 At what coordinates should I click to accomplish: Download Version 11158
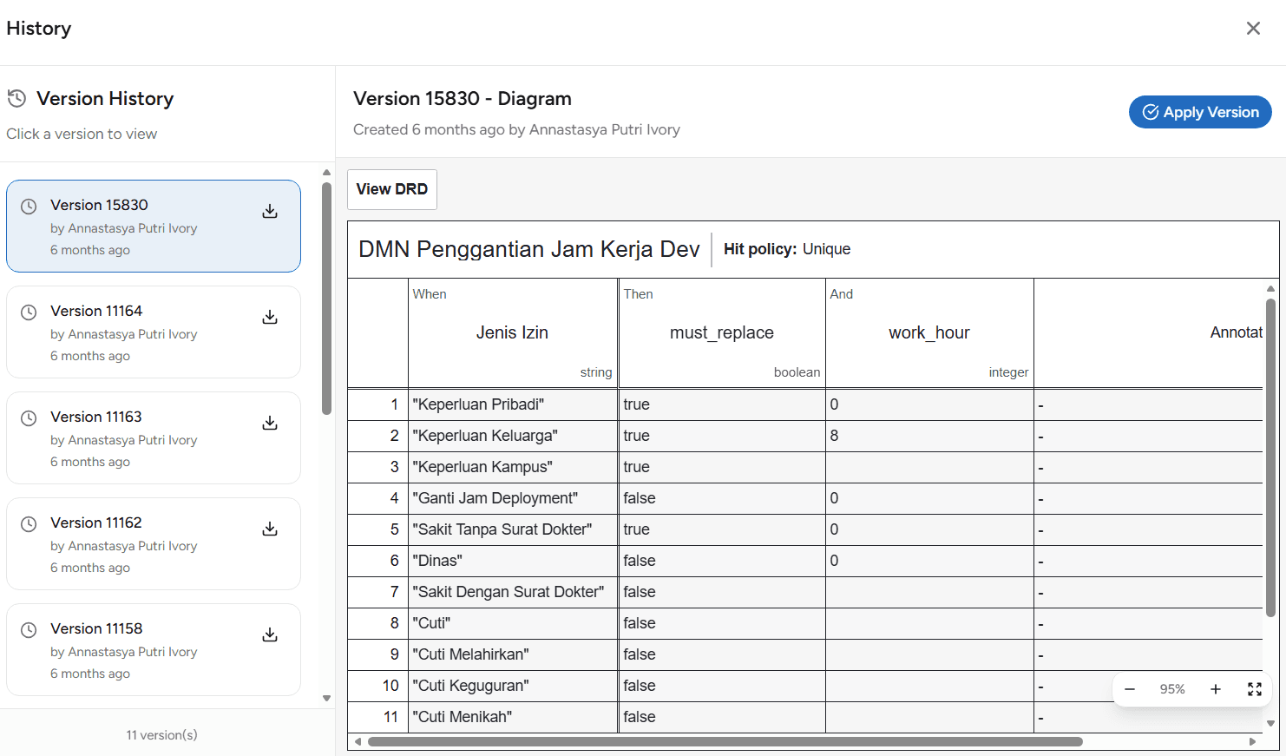coord(270,635)
